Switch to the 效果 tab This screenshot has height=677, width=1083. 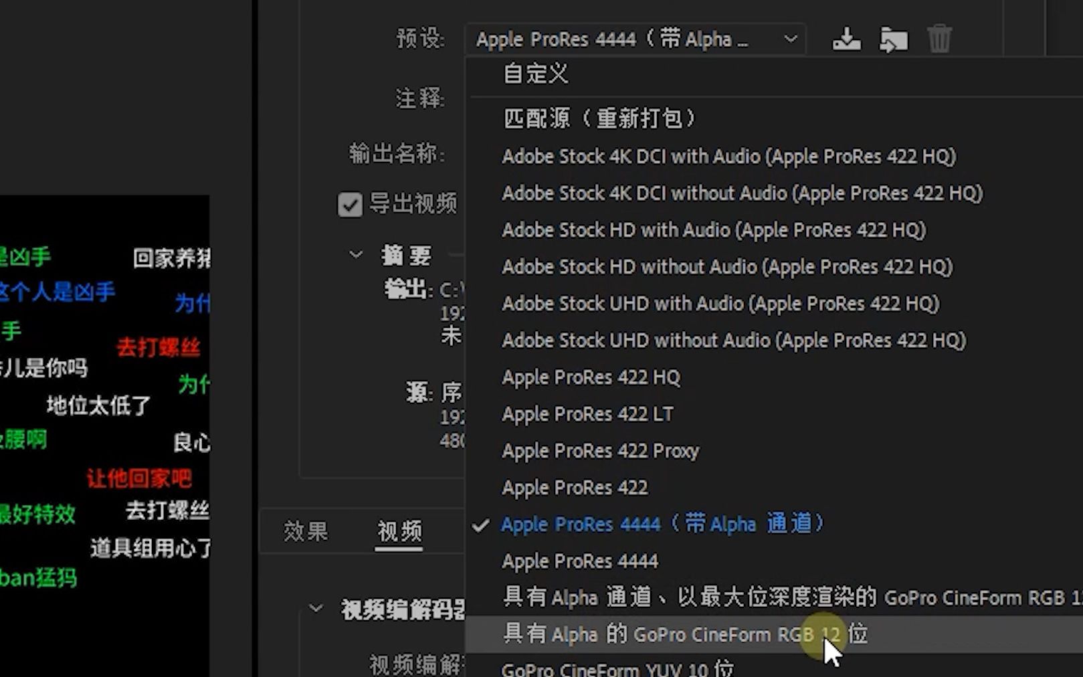(x=306, y=531)
